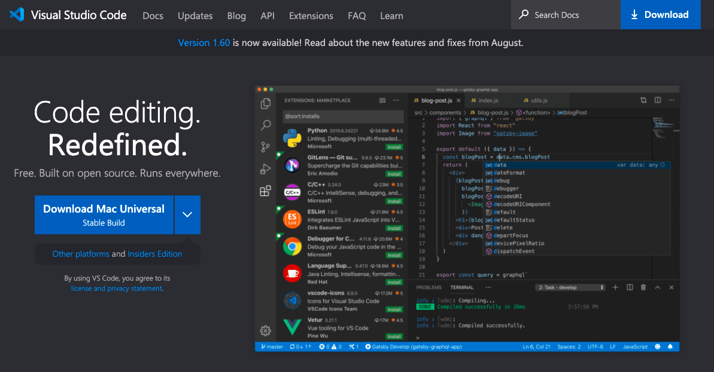
Task: Click Ln 6, Col 21 in the status bar
Action: click(536, 346)
